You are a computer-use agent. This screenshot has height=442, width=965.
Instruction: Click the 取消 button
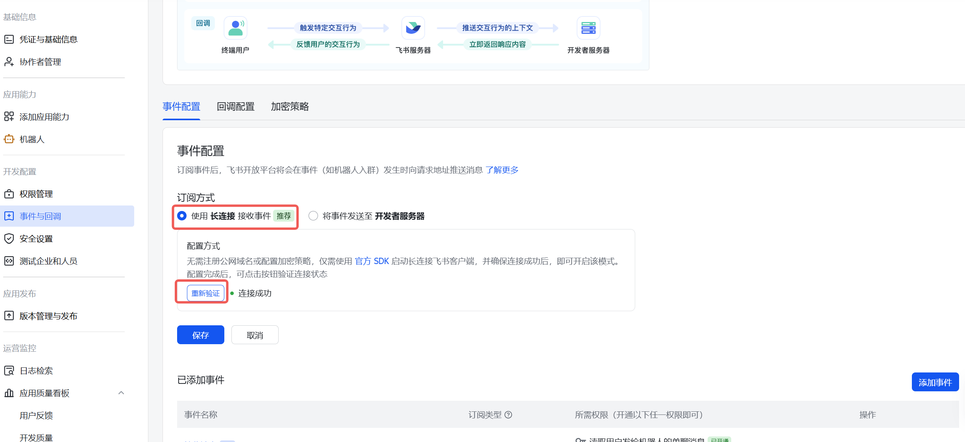[255, 335]
